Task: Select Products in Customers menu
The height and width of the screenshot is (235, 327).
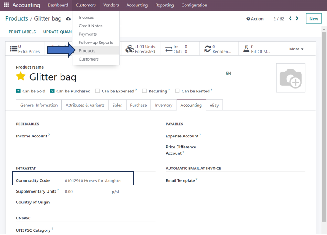Action: [x=87, y=51]
